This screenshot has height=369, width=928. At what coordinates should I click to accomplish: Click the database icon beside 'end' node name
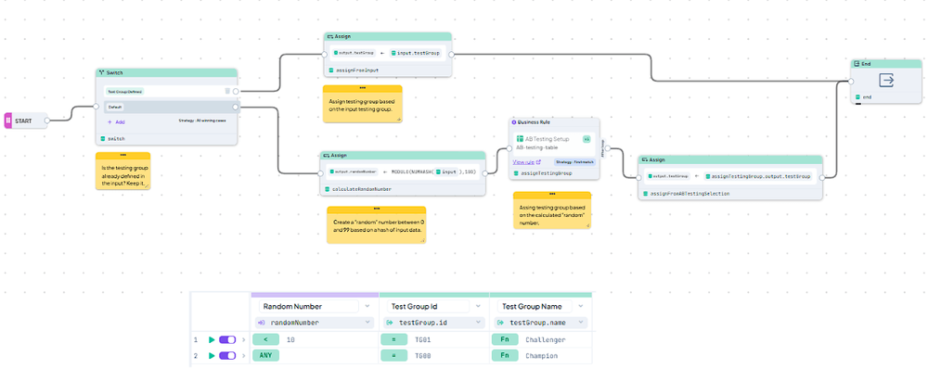click(857, 97)
